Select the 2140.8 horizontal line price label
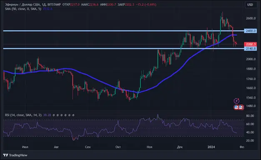Image resolution: width=261 pixels, height=160 pixels. 251,49
